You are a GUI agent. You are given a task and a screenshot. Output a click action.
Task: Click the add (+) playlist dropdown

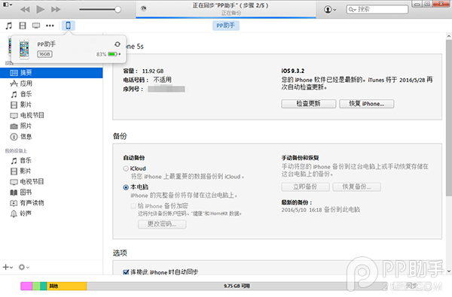[8, 268]
